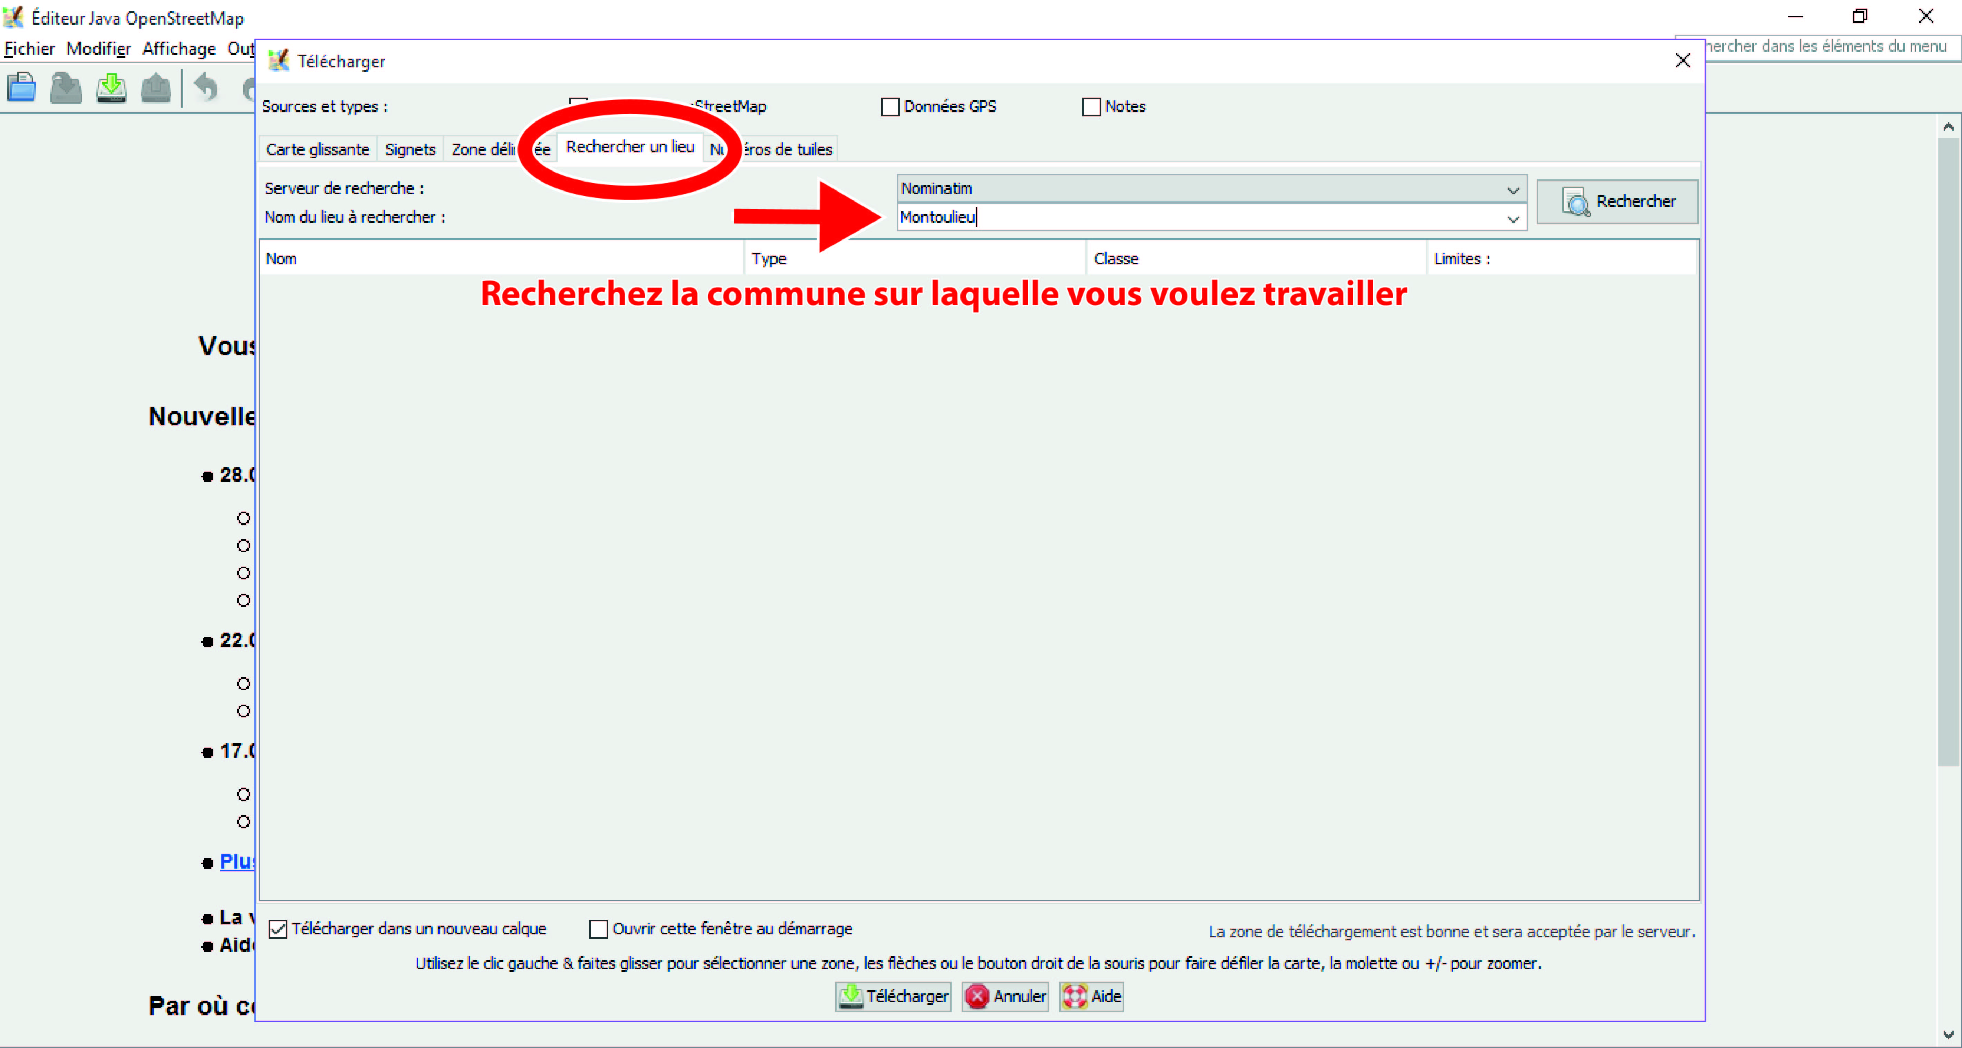Open the Fichier menu
This screenshot has width=1962, height=1048.
30,49
